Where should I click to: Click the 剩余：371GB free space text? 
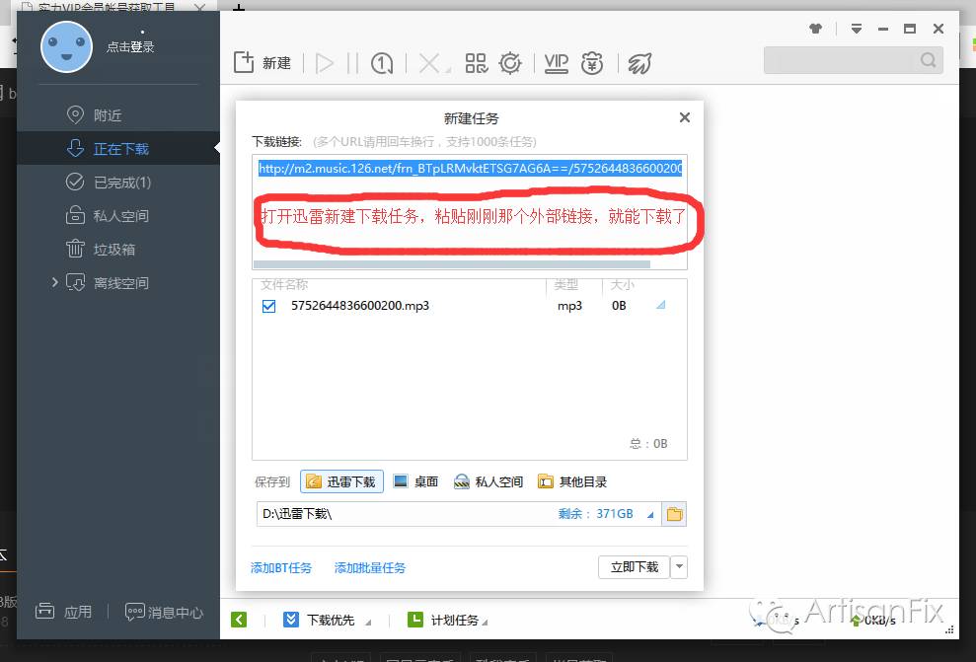click(x=596, y=514)
